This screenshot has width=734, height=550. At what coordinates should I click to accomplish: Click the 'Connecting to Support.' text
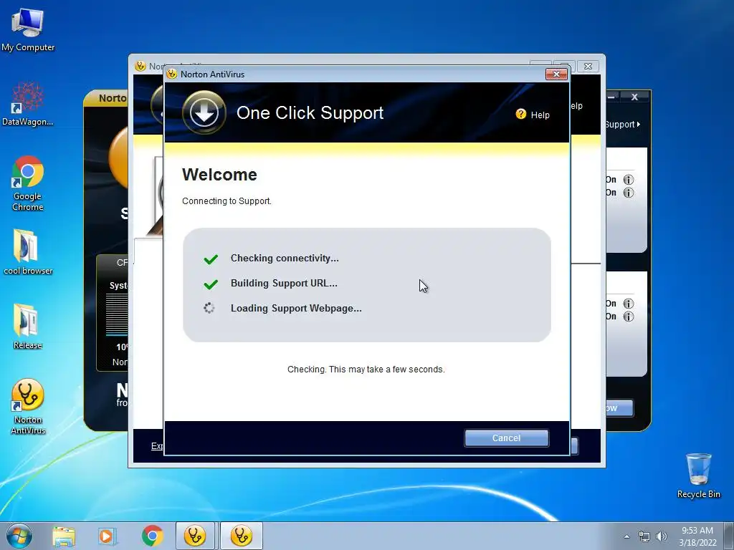(x=227, y=201)
